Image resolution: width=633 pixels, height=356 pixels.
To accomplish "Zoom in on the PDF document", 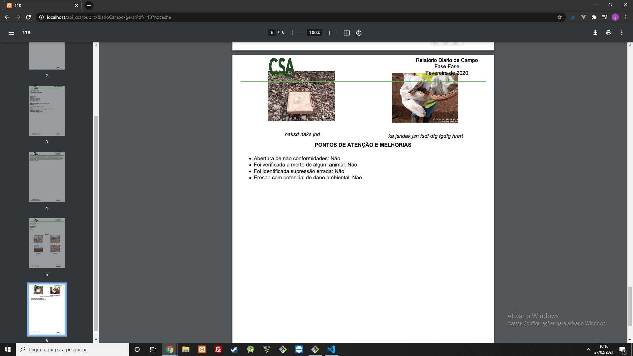I will (329, 33).
